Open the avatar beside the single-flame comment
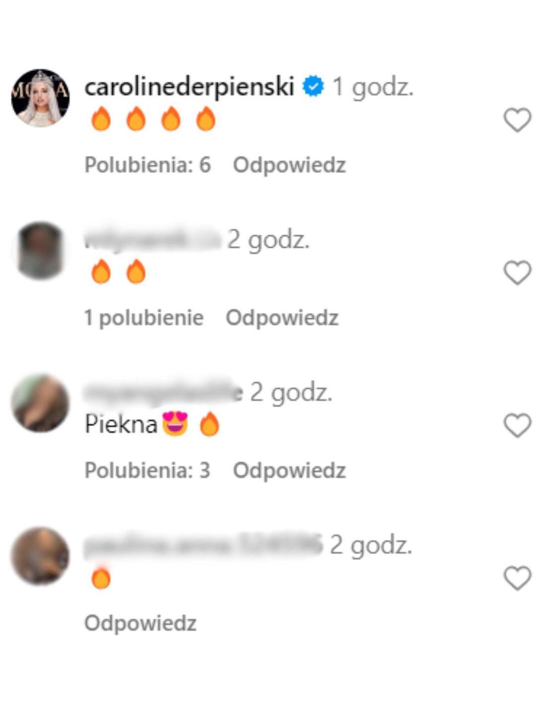This screenshot has width=536, height=715. 40,556
